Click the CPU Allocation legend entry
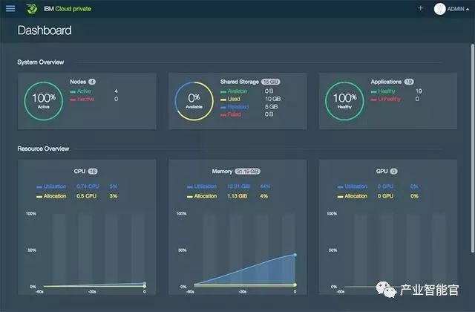Screen dimensions: 475x312 [x=51, y=196]
